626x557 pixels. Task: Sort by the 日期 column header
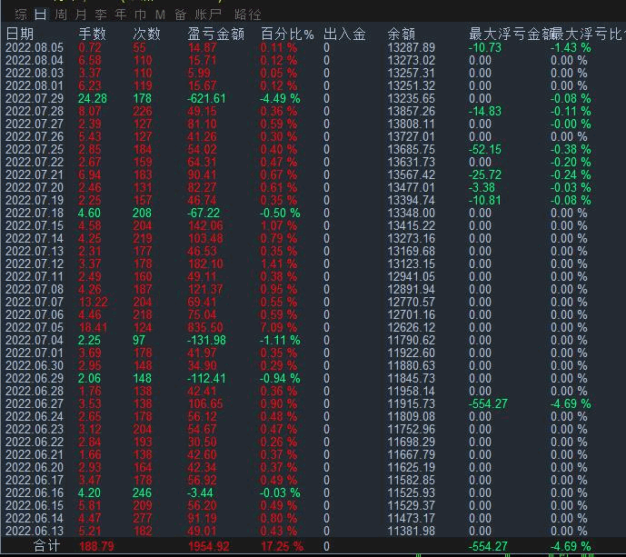tap(19, 35)
